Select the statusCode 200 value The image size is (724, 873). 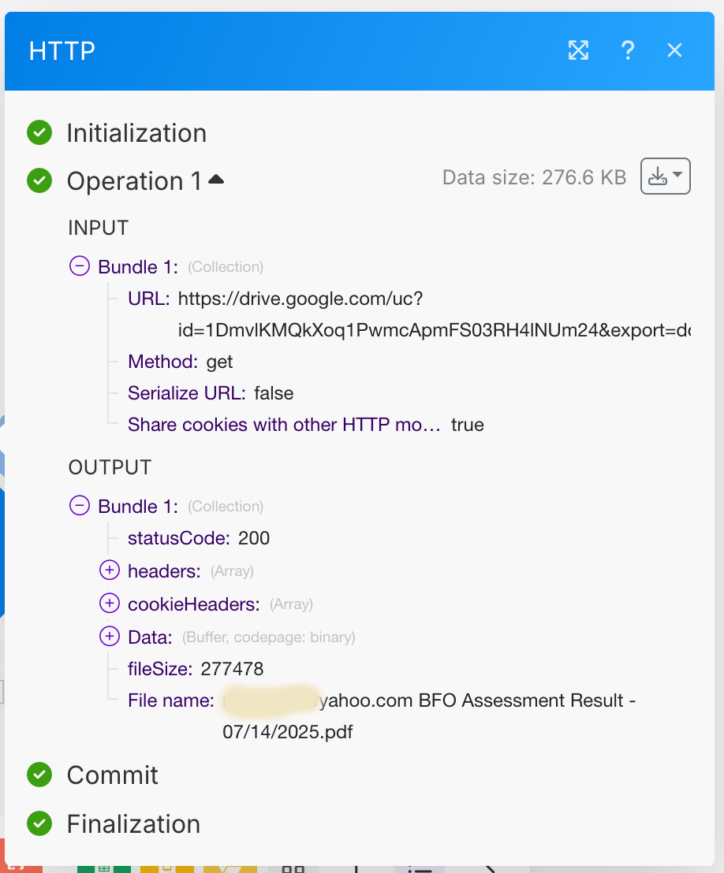(254, 538)
